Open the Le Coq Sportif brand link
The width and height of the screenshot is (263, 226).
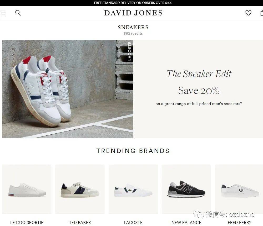coord(27,223)
